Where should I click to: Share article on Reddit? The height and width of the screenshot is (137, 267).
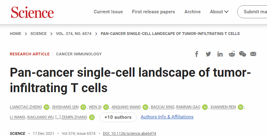point(232,54)
